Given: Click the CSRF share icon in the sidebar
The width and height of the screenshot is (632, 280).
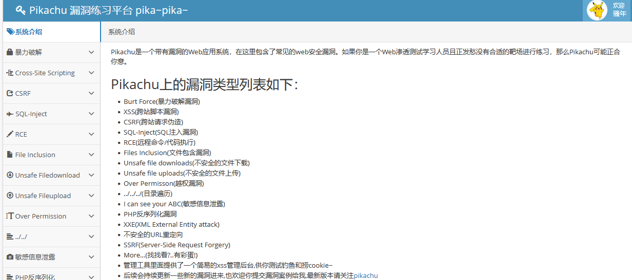Looking at the screenshot, I should (10, 93).
